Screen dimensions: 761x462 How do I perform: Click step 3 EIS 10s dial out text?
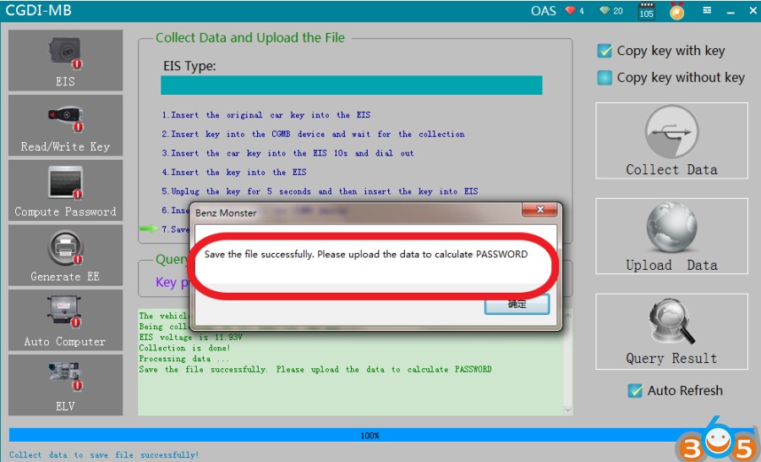(287, 153)
